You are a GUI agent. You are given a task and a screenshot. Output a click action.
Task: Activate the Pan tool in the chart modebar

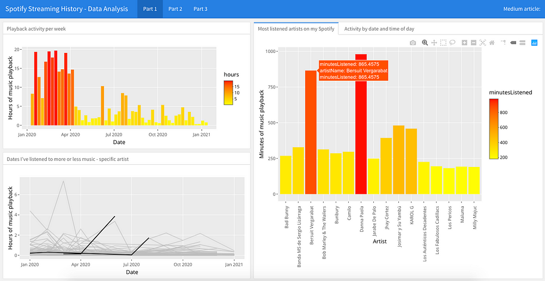click(434, 43)
